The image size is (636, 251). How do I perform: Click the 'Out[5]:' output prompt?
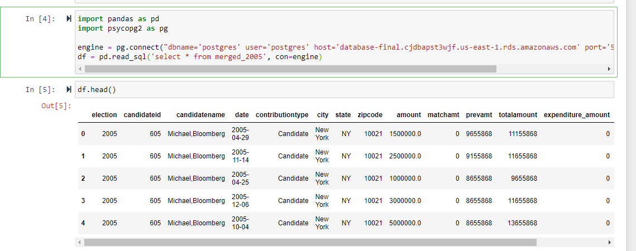point(56,106)
